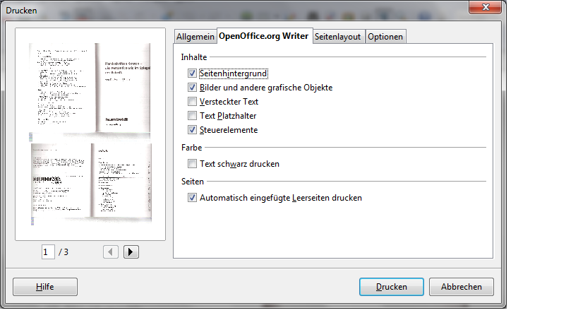
Task: Click the preview page number field
Action: [48, 252]
